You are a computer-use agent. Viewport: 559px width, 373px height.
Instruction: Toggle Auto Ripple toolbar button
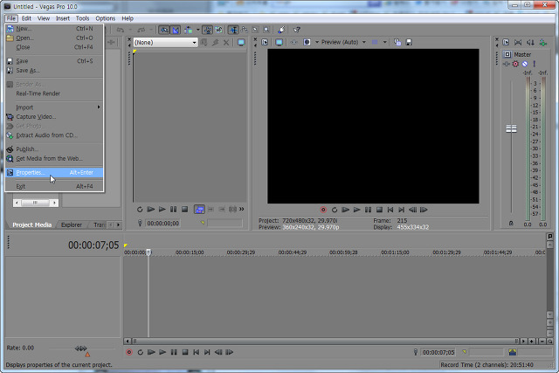pos(189,30)
